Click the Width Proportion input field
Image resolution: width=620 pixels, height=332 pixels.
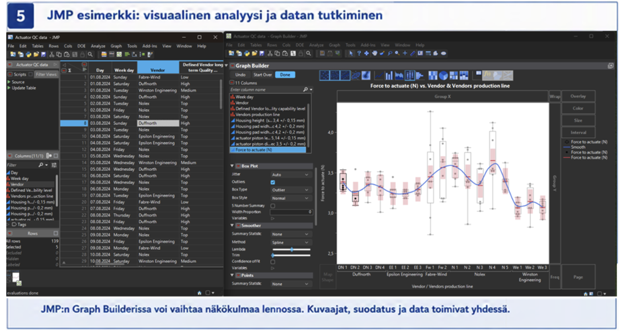tap(291, 212)
